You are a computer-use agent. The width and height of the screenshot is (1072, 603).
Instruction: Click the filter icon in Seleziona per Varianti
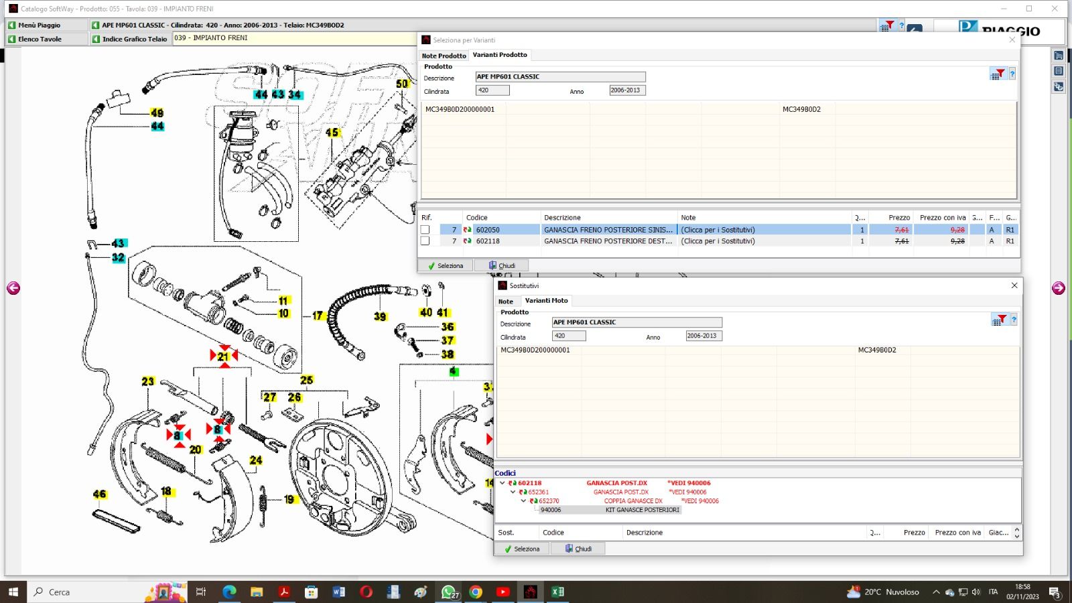coord(998,74)
